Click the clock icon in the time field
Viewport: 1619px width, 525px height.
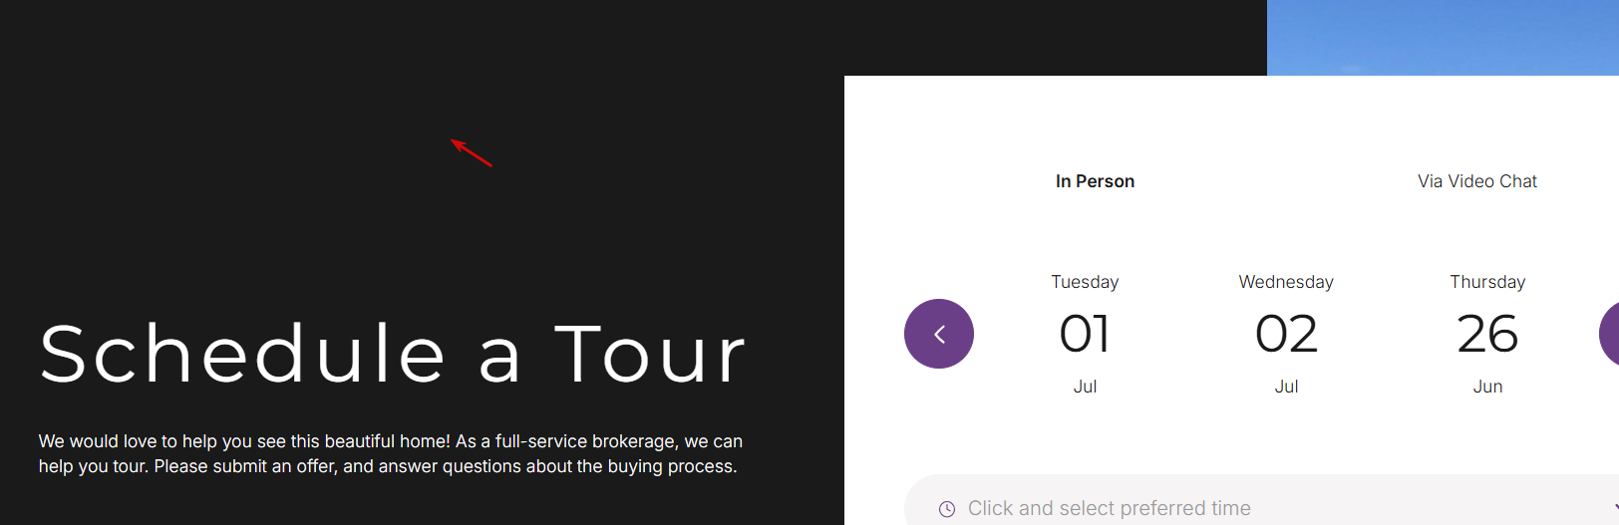(x=947, y=509)
